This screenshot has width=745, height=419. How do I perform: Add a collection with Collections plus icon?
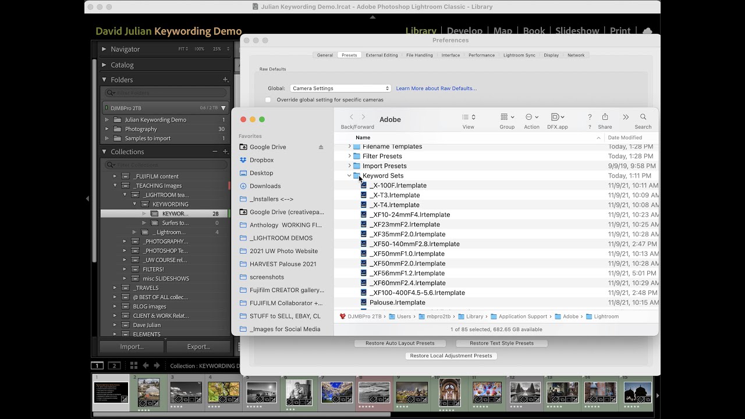(x=225, y=152)
